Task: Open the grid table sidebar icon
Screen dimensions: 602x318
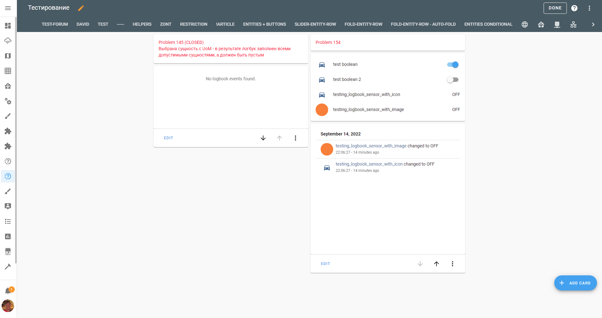Action: 8,71
